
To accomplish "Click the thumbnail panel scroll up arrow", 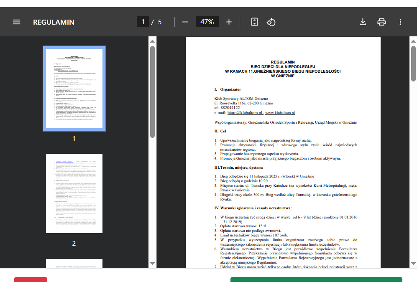I will click(x=153, y=41).
